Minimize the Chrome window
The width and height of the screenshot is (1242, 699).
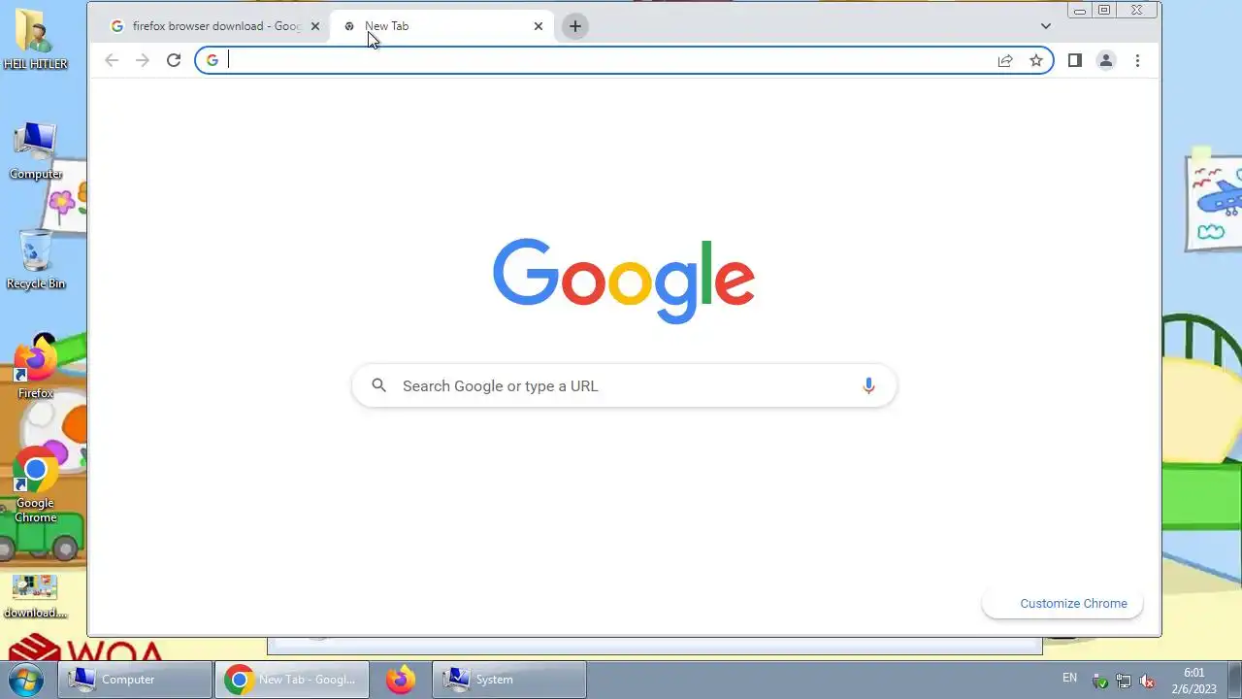point(1079,11)
